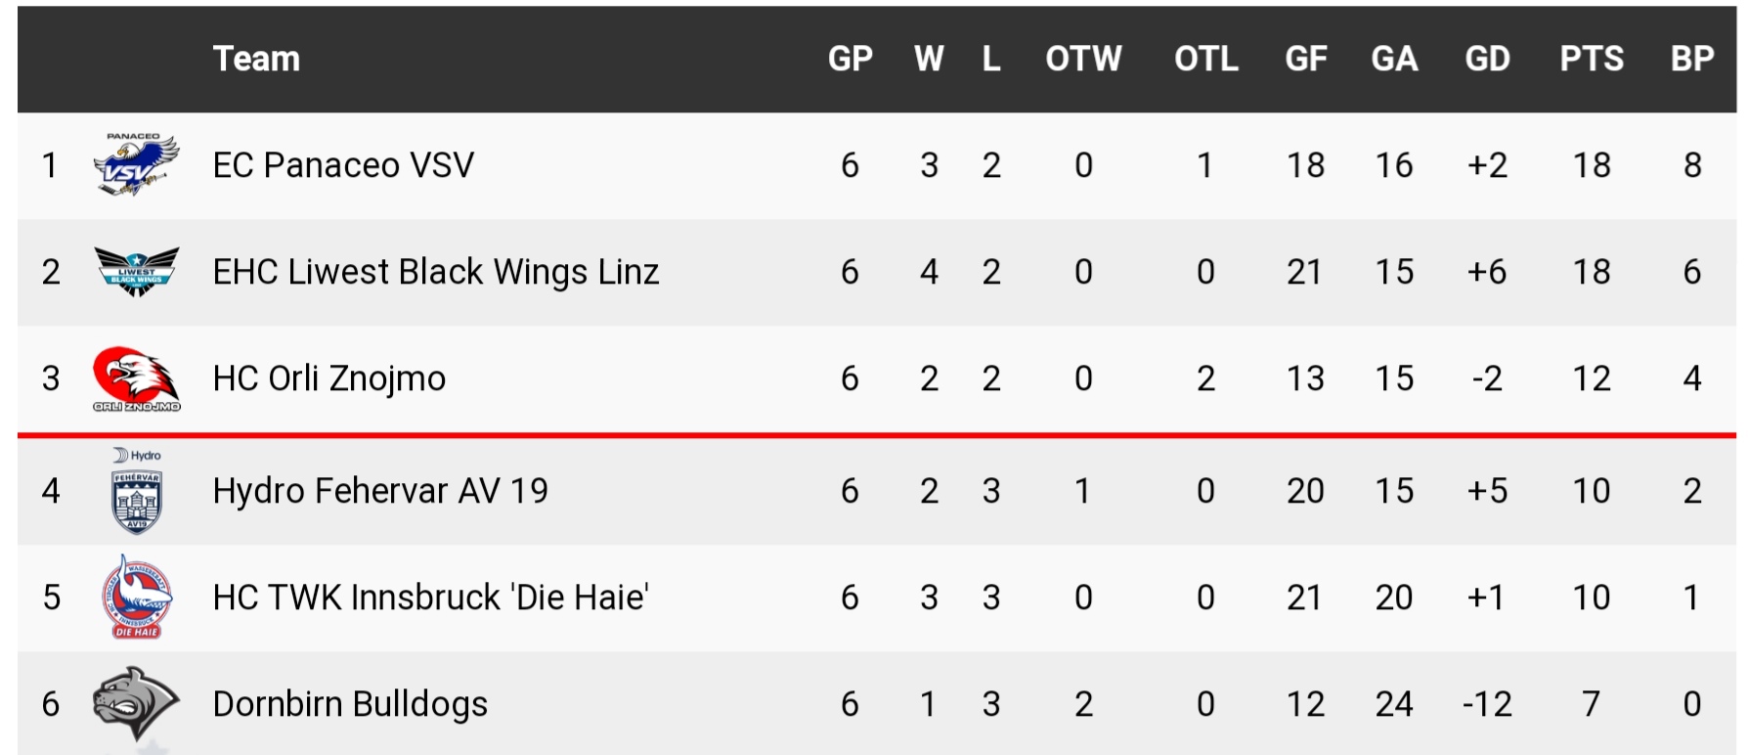The width and height of the screenshot is (1749, 755).
Task: Open the Dornbirn Bulldogs team name
Action: coord(350,704)
